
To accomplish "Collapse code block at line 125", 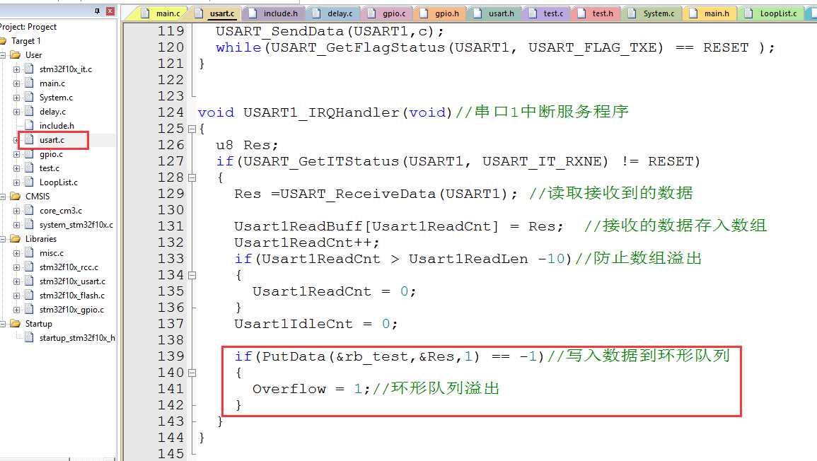I will [x=192, y=129].
